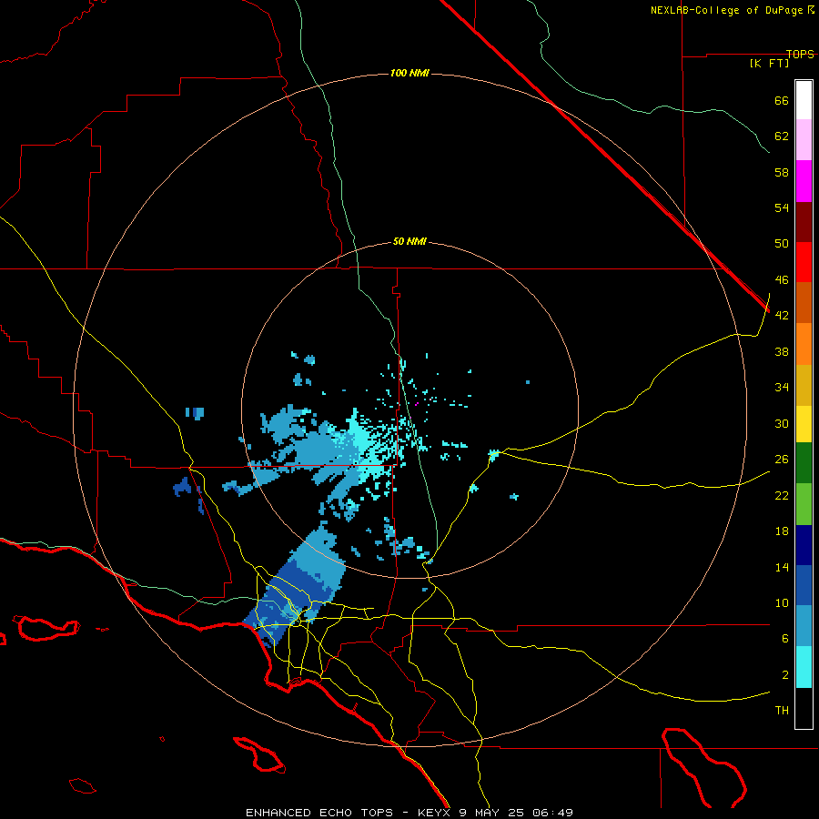The height and width of the screenshot is (819, 819).
Task: Click the 6 legend value
Action: [x=785, y=639]
